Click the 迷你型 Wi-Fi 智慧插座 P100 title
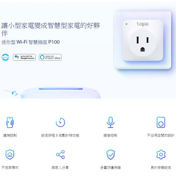The image size is (176, 181). tap(30, 42)
